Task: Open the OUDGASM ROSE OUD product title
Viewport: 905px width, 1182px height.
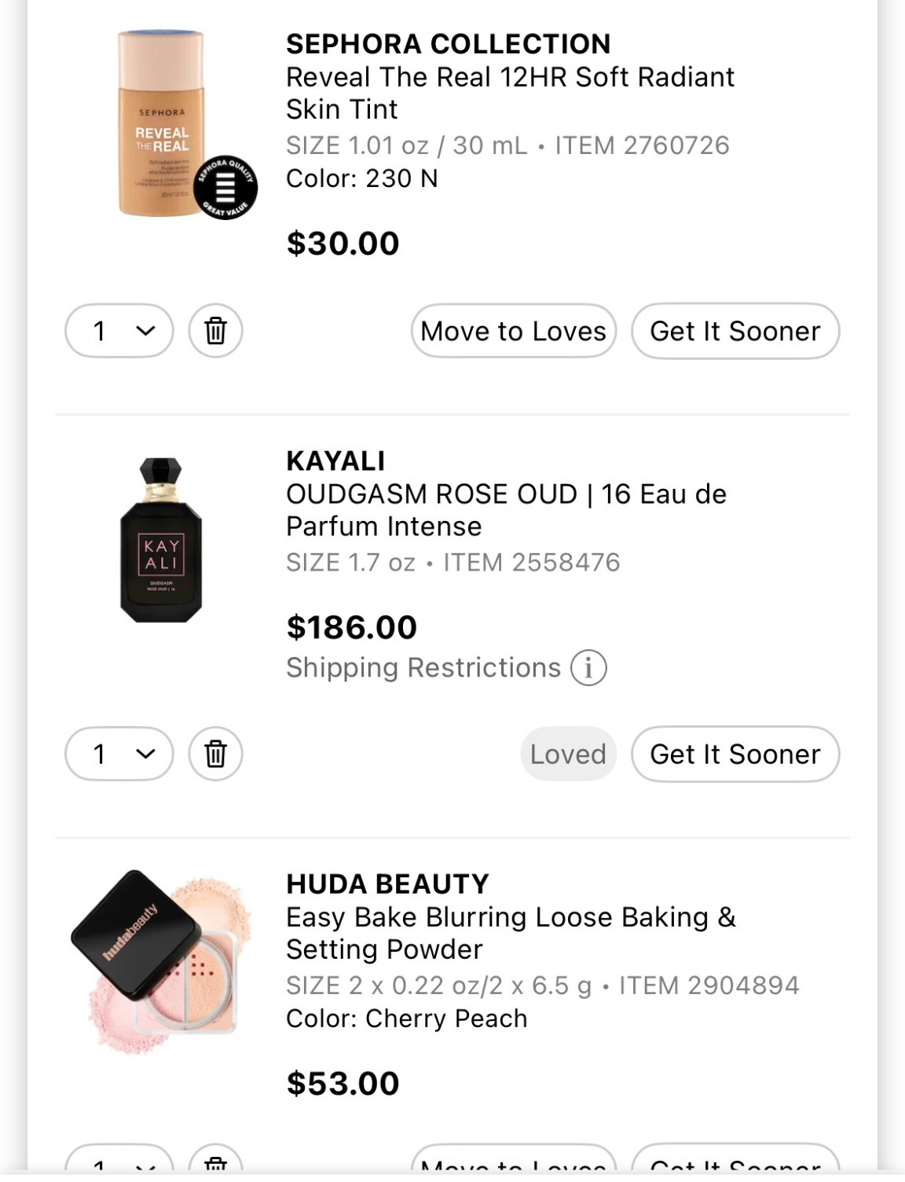Action: click(505, 510)
